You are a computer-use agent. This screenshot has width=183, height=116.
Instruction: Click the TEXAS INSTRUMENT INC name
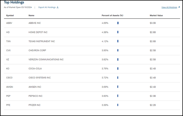pos(42,42)
